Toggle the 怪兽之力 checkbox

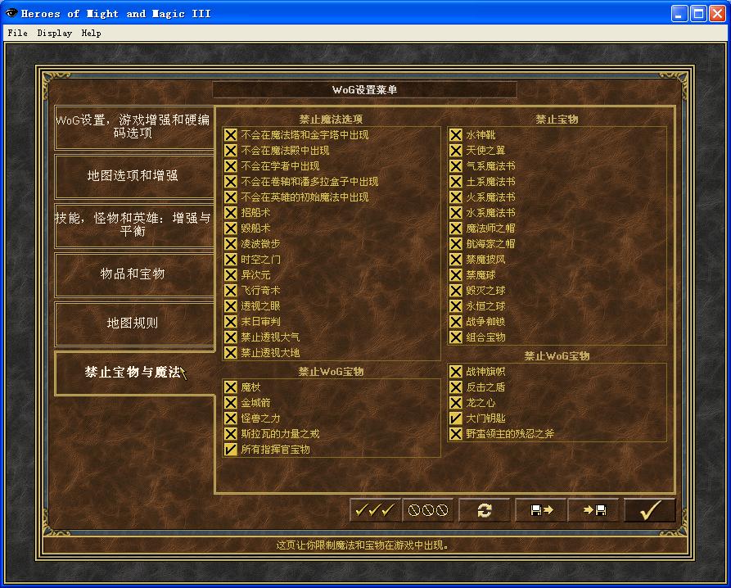pyautogui.click(x=230, y=418)
